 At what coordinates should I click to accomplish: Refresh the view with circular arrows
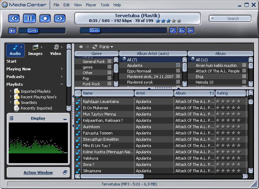95,47
